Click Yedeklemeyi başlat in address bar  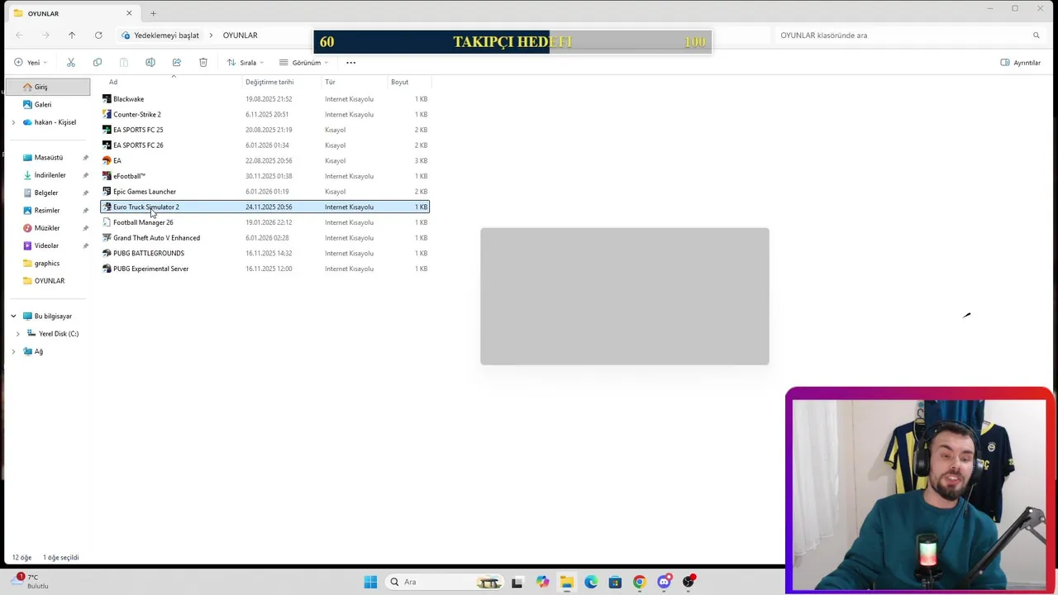tap(166, 36)
